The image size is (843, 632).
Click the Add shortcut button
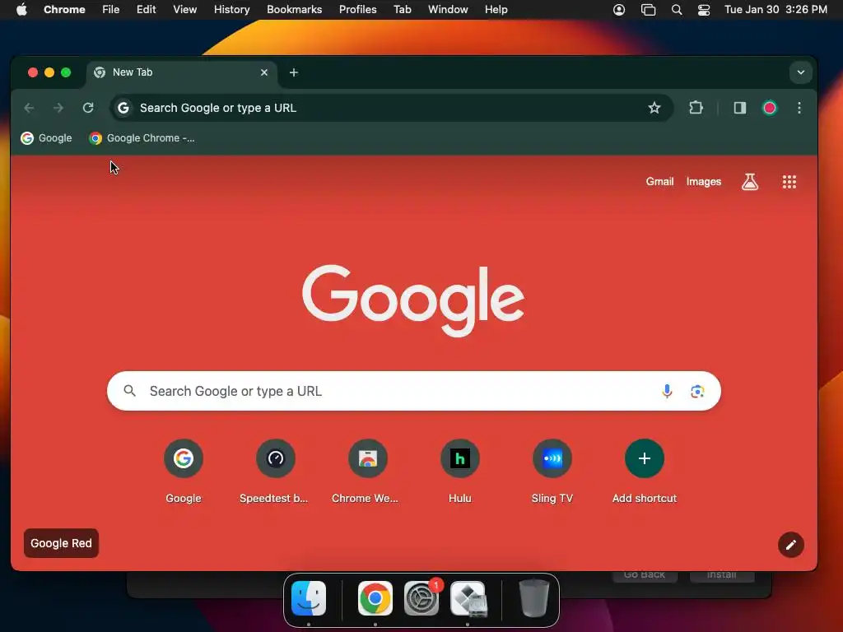(x=644, y=472)
